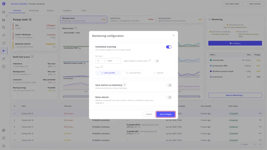Select Pump Unit 1F table row name

[27, 127]
